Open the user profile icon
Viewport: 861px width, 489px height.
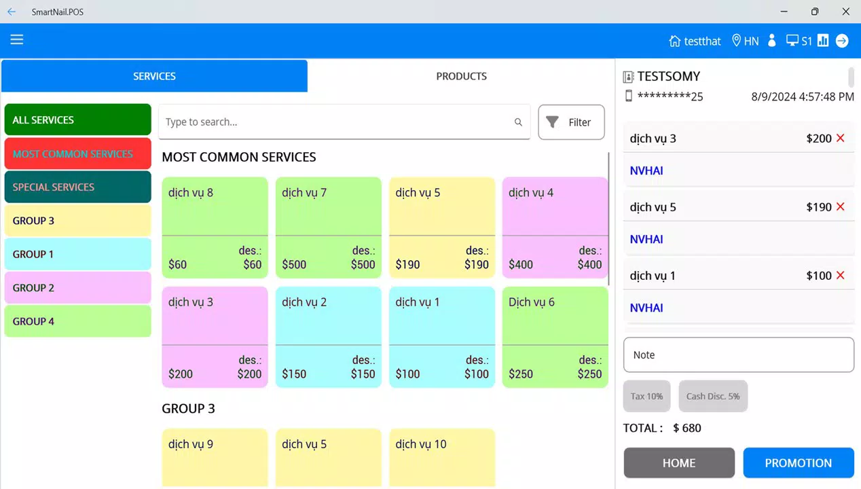coord(771,41)
